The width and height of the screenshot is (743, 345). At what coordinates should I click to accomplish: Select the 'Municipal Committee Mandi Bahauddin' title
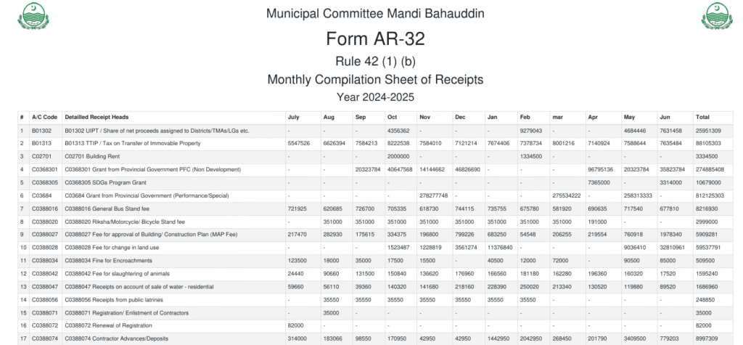pyautogui.click(x=375, y=14)
